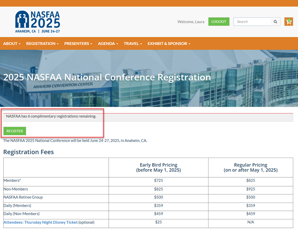
Task: Click the $25 Disney ticket price
Action: (159, 222)
